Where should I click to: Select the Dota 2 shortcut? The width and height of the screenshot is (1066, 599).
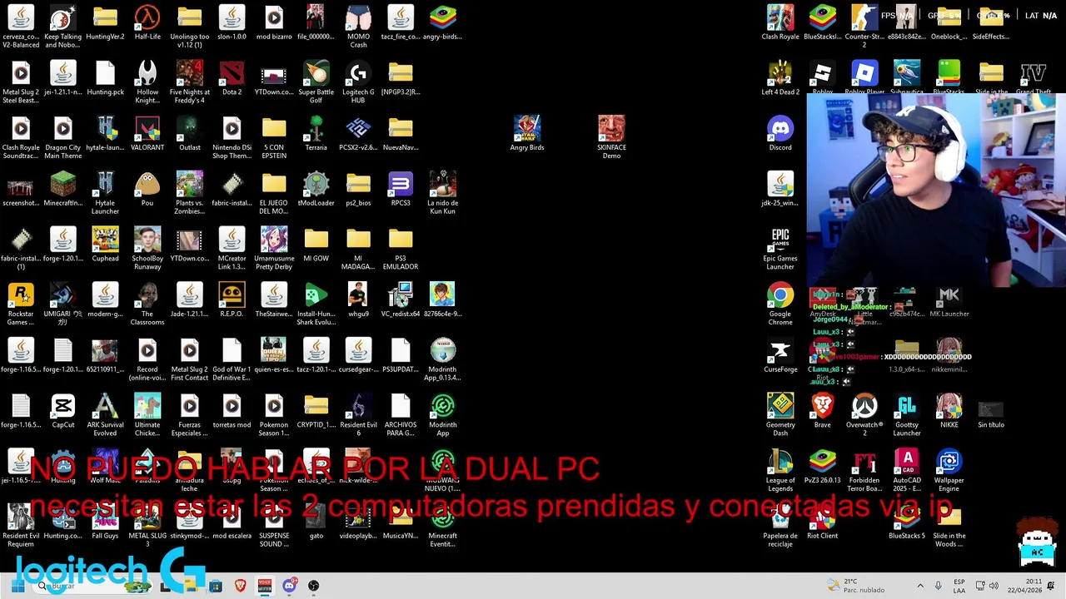(232, 78)
